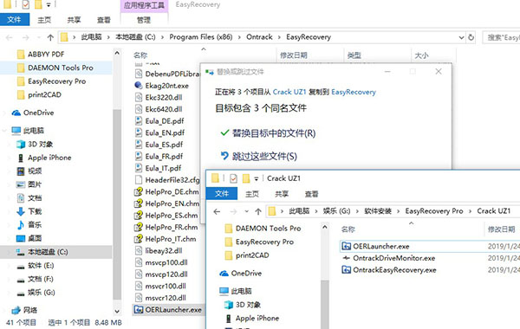Open the 查看 tab in Crack UZ1 window
The image size is (520, 329).
coord(311,194)
